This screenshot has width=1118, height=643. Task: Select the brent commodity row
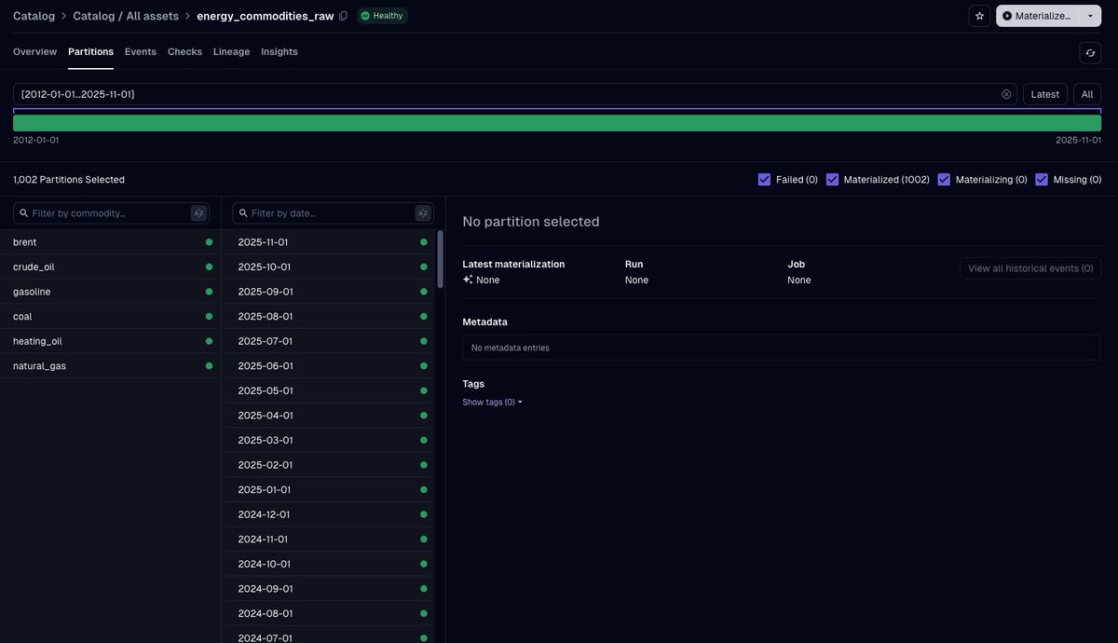coord(111,242)
